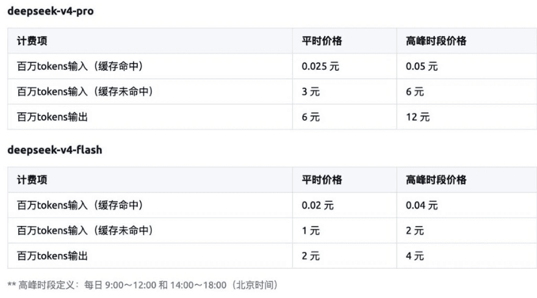This screenshot has height=298, width=537.
Task: Click the 4 元 output peak price
Action: pyautogui.click(x=415, y=256)
